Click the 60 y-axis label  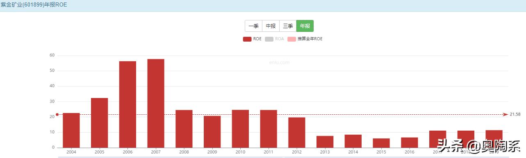[x=52, y=55]
